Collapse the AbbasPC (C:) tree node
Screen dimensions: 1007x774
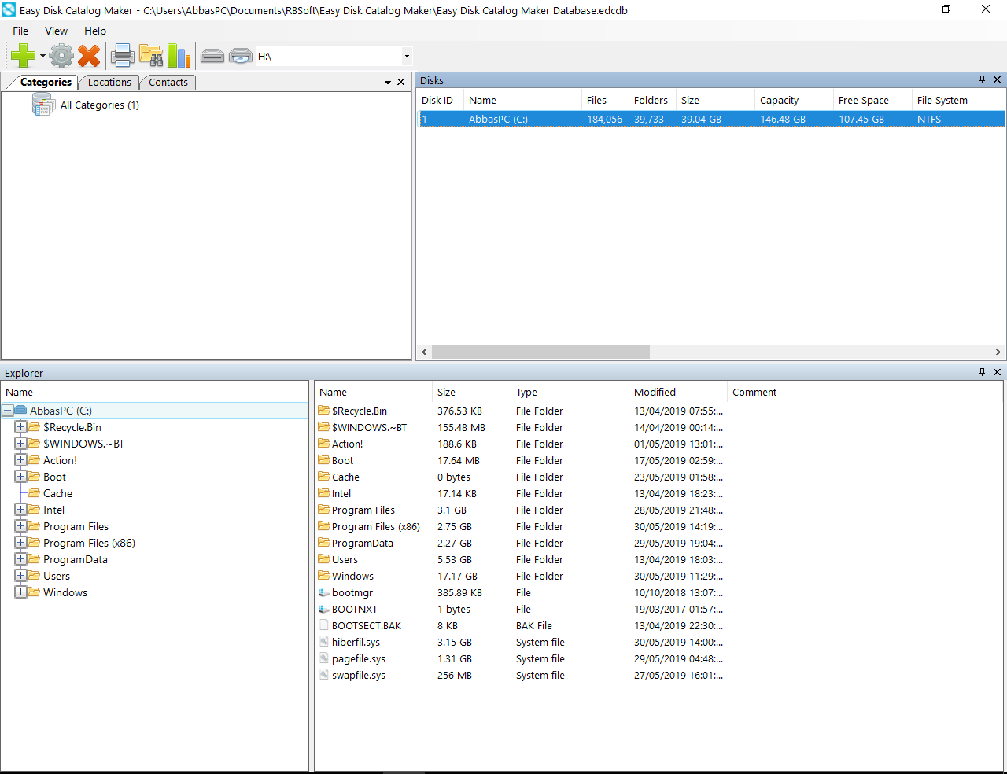pos(7,411)
